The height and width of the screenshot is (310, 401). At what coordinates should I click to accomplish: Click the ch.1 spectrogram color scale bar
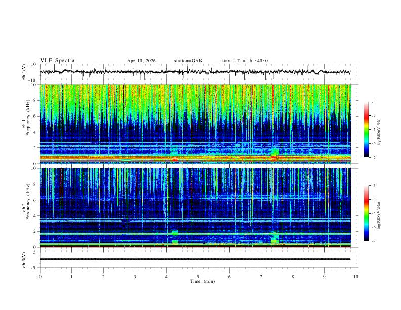tap(366, 130)
